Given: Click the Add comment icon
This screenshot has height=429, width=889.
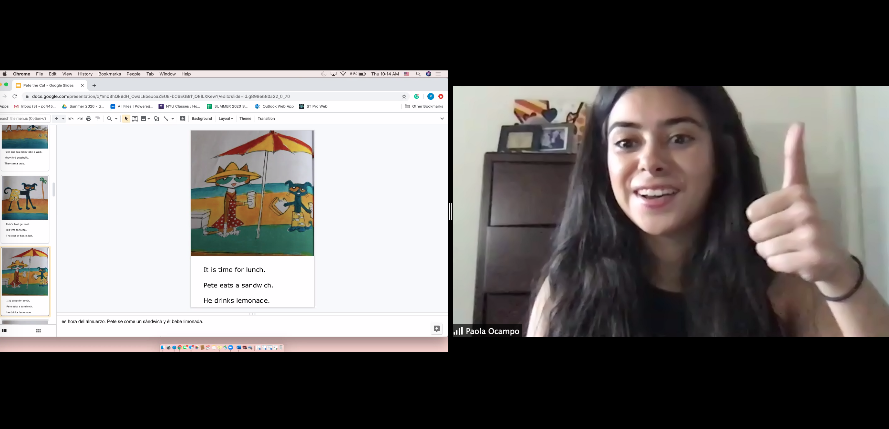Looking at the screenshot, I should coord(183,119).
